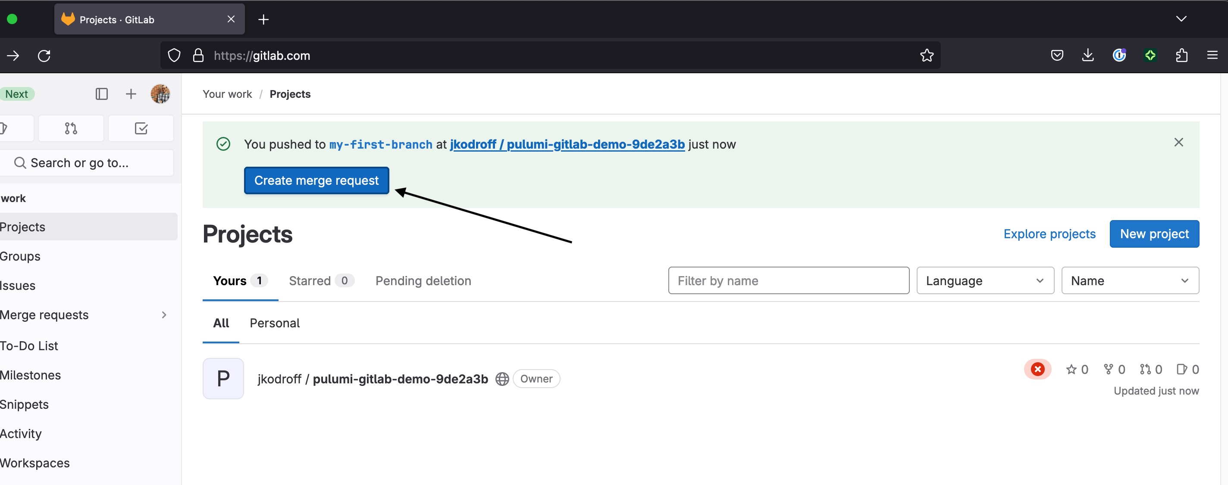Click the project forks count icon

[1108, 369]
